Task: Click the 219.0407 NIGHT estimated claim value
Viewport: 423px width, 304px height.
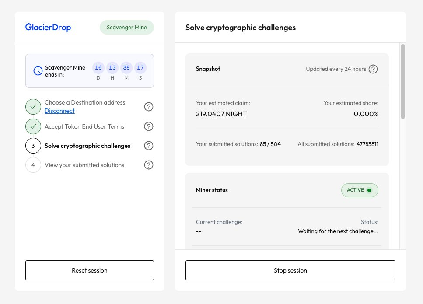Action: 221,114
